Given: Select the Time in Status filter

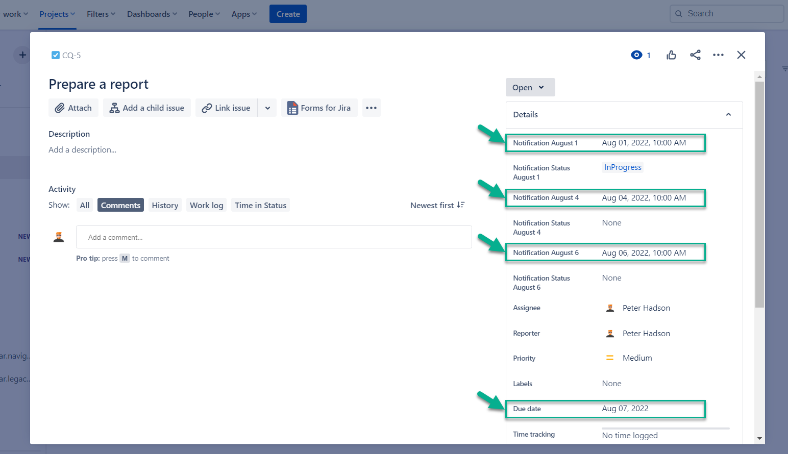Looking at the screenshot, I should (260, 205).
